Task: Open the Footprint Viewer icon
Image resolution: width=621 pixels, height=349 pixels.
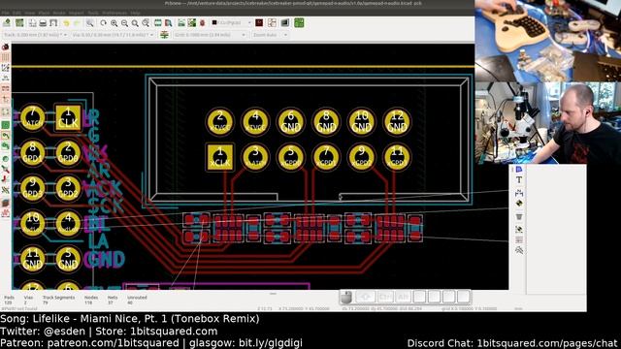Action: click(x=168, y=23)
